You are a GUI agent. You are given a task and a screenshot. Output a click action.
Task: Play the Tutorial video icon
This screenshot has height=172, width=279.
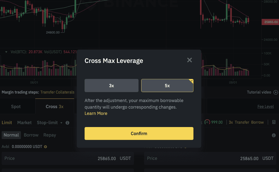(x=276, y=92)
